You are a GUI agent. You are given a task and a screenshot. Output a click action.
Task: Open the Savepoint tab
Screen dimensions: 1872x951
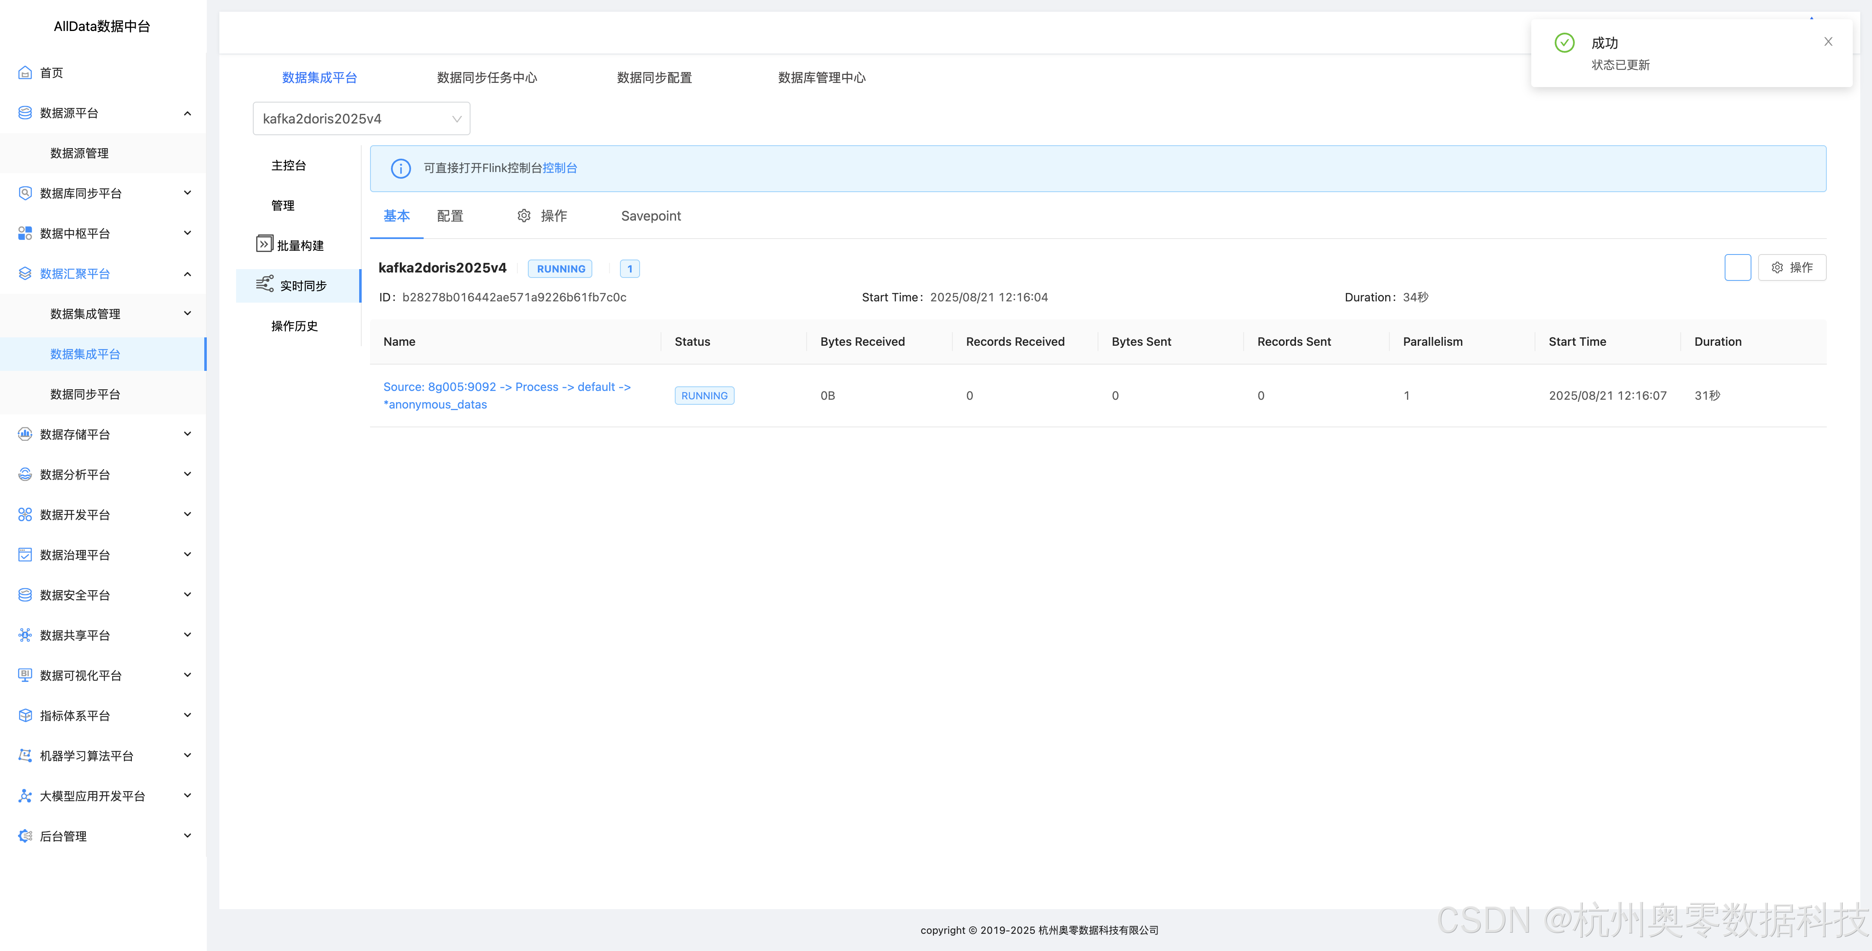point(651,216)
